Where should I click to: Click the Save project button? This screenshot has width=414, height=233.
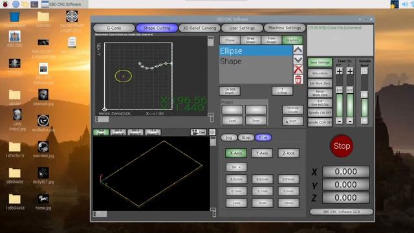pyautogui.click(x=256, y=120)
